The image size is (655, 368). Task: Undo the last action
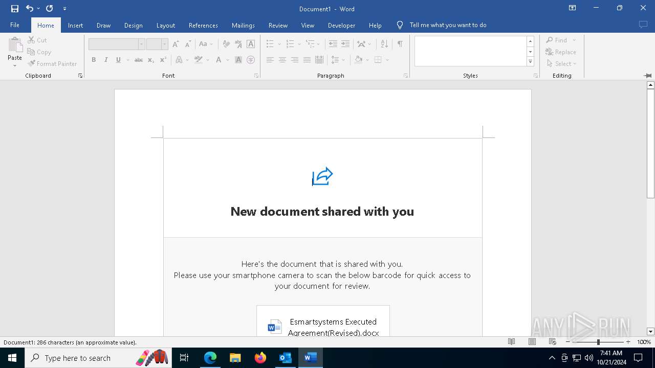coord(30,9)
